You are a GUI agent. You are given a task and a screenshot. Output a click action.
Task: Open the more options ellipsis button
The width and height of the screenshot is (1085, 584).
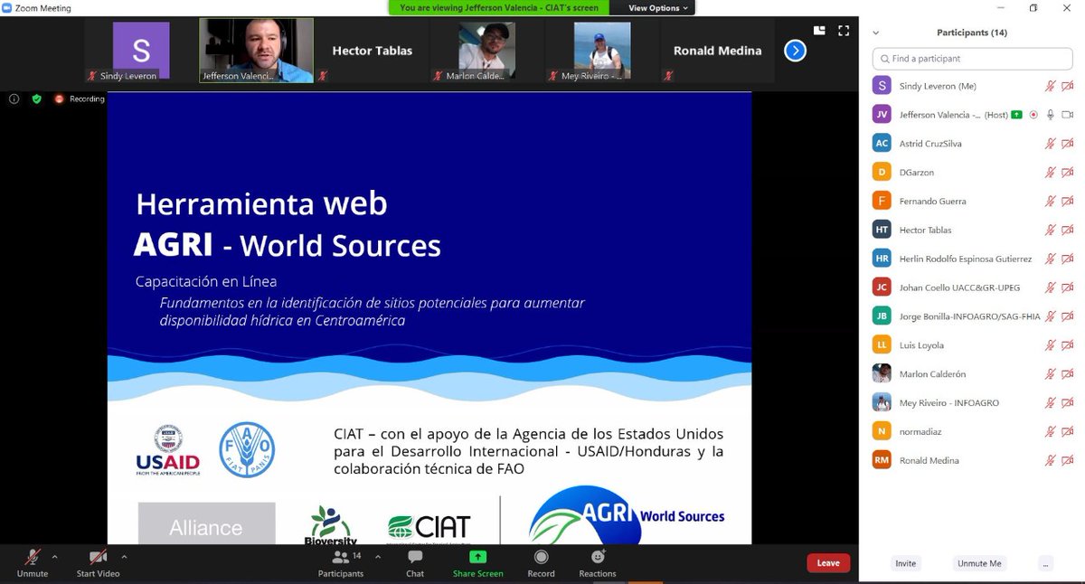[x=1045, y=563]
